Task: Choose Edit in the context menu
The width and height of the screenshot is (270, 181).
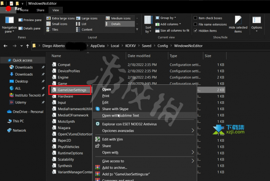Action: (105, 103)
